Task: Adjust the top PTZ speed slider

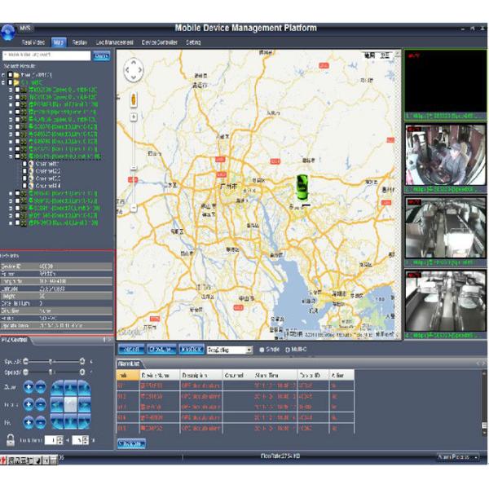Action: pos(52,361)
